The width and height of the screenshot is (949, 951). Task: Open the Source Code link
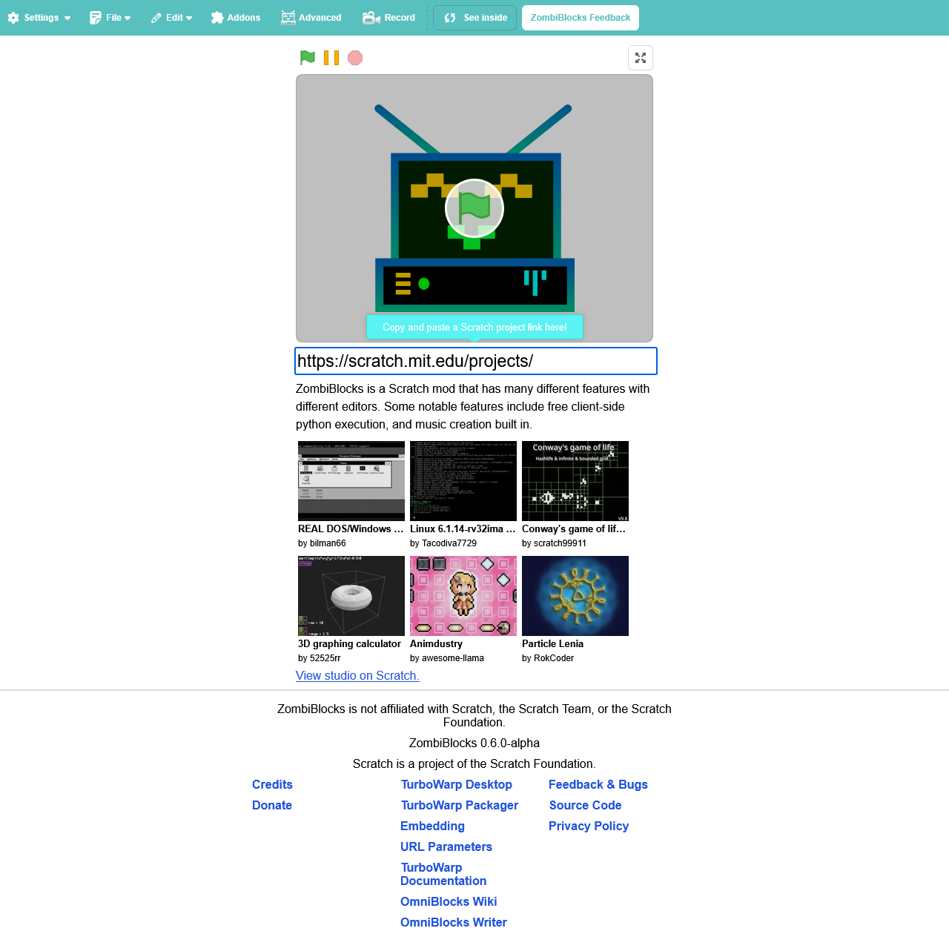coord(586,806)
